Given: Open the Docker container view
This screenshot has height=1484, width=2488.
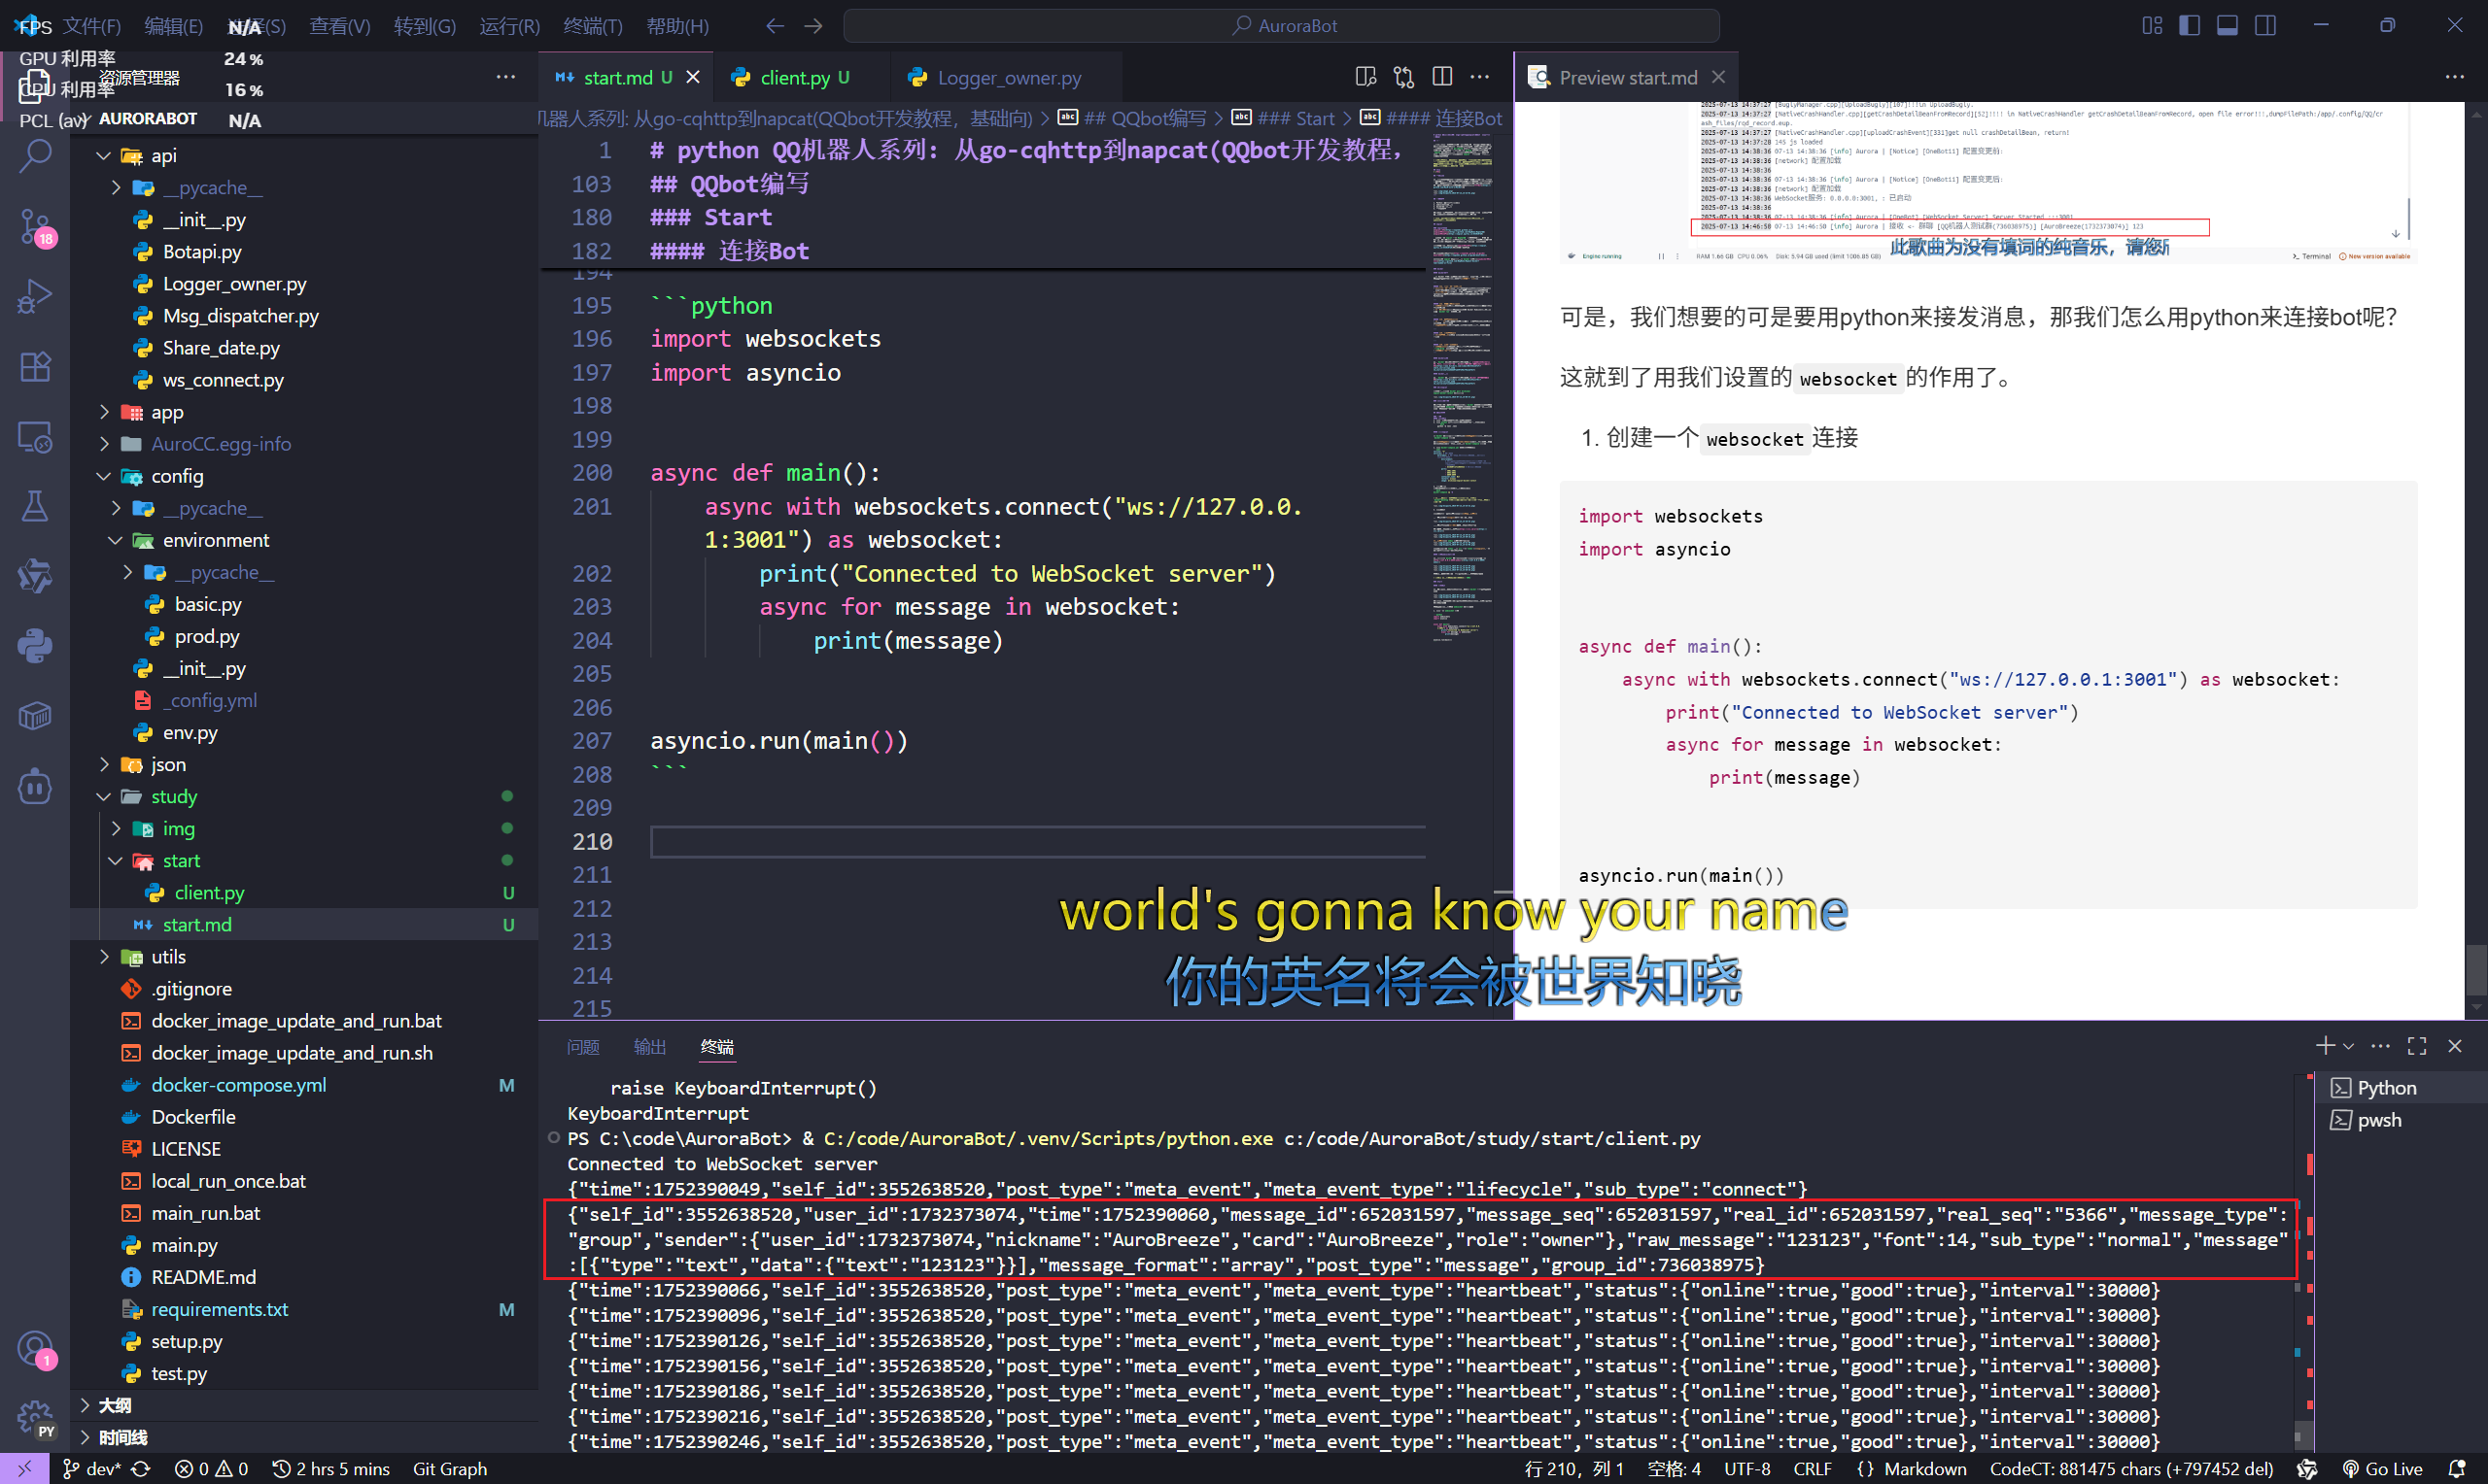Looking at the screenshot, I should pyautogui.click(x=36, y=716).
